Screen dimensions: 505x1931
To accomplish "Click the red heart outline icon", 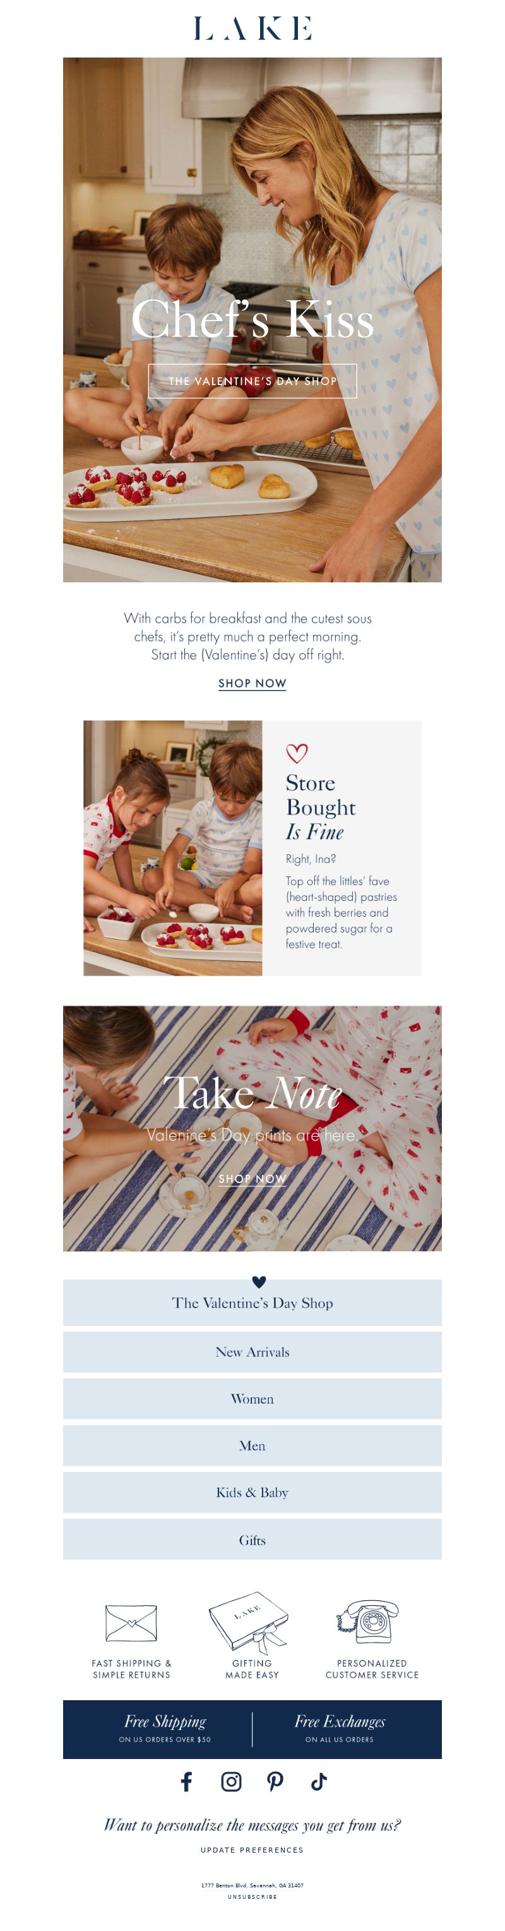I will point(297,752).
